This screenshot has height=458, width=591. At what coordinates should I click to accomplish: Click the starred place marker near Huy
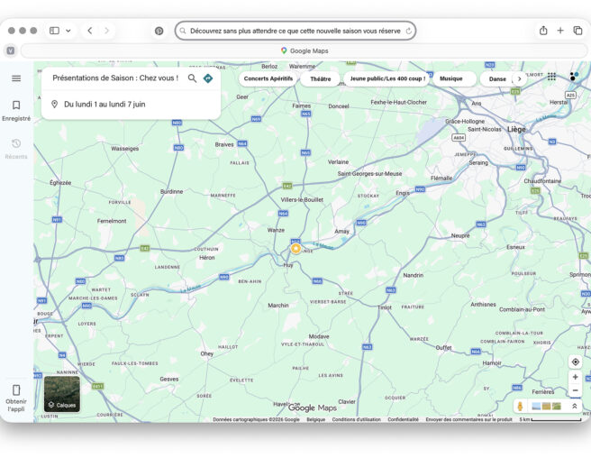point(295,248)
